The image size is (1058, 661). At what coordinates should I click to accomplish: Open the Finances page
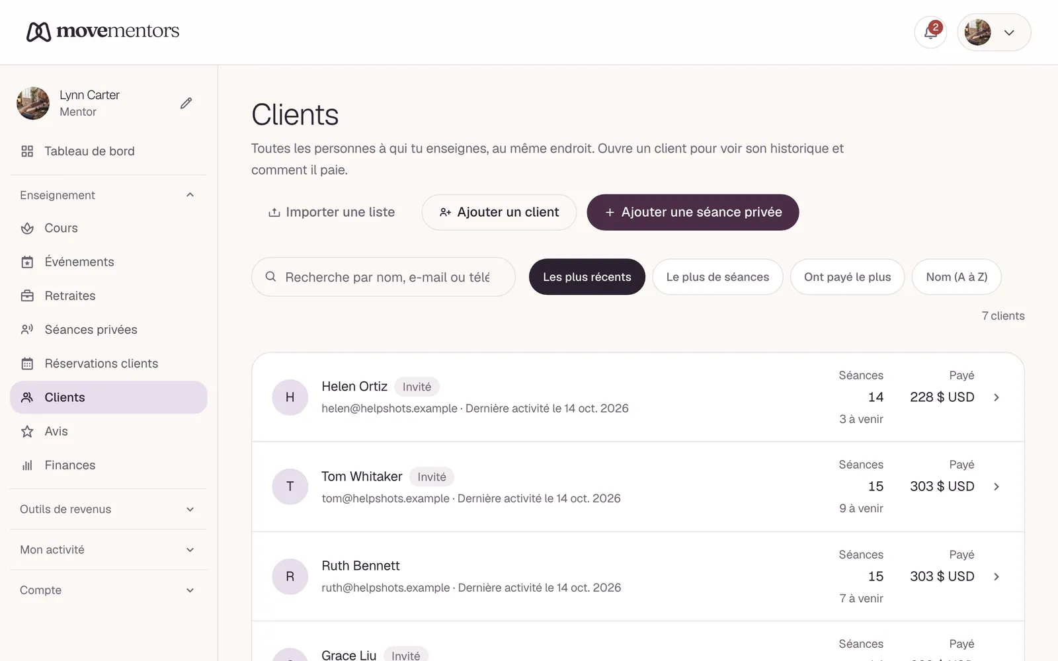click(x=108, y=465)
